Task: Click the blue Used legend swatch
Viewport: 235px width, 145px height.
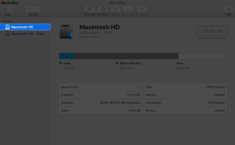Action: point(60,63)
